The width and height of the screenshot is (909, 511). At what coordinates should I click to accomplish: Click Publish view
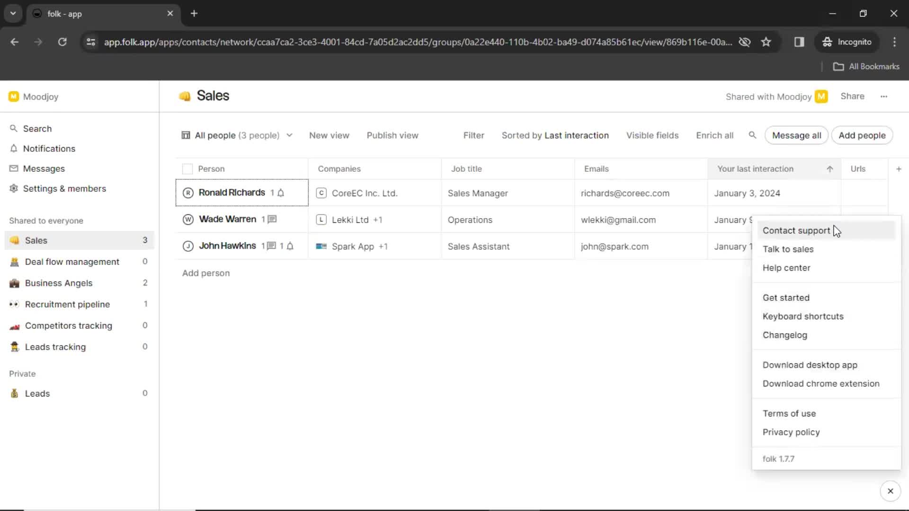[392, 135]
